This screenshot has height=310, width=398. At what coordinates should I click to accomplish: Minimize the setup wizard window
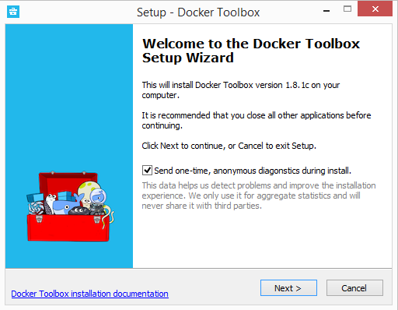326,10
